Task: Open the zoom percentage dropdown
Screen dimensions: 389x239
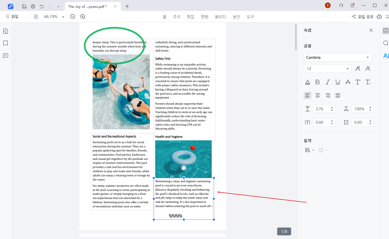Action: pyautogui.click(x=63, y=17)
